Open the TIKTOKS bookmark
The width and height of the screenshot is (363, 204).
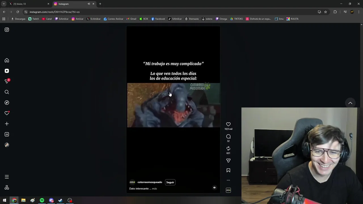point(236,19)
